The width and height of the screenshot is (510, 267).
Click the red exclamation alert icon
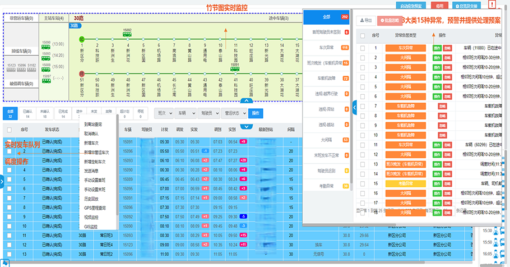(492, 4)
